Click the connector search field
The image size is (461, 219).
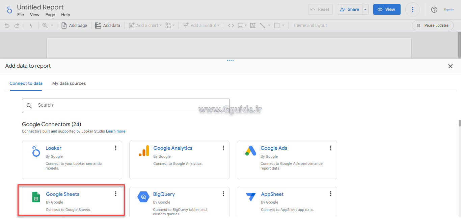(x=126, y=105)
